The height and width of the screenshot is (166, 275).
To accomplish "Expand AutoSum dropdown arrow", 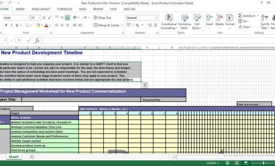I will [x=258, y=16].
